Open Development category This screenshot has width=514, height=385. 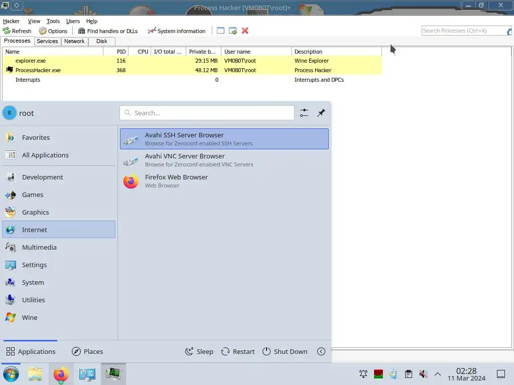click(59, 177)
